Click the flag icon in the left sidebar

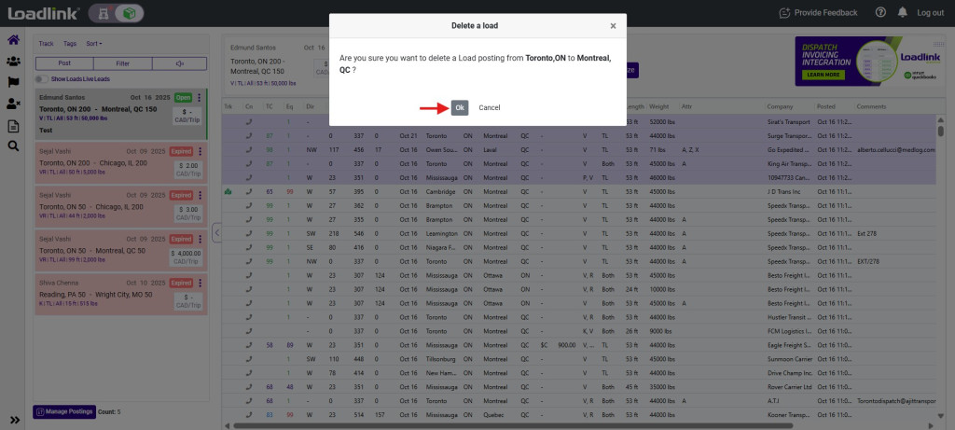point(14,82)
